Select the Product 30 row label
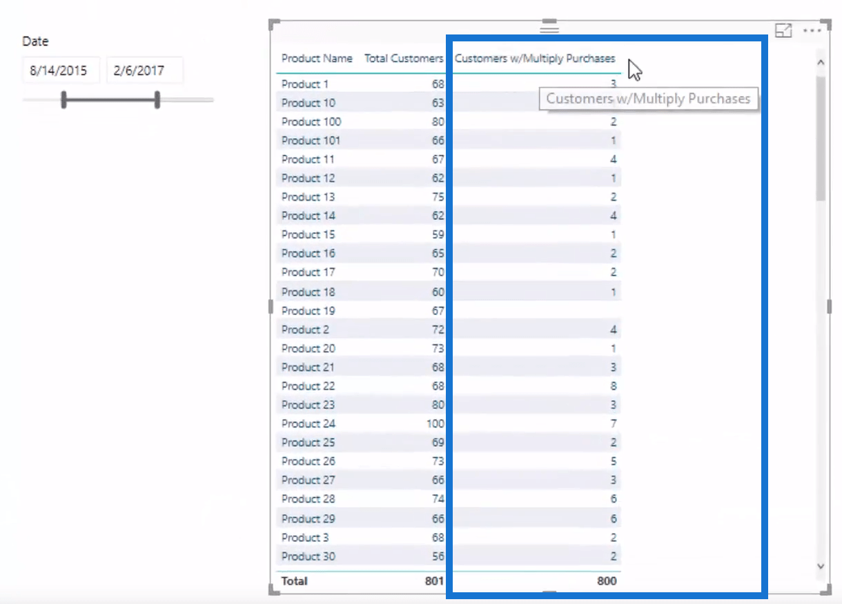This screenshot has height=604, width=842. [309, 556]
